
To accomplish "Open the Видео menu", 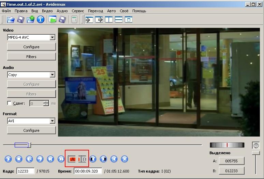I will [x=47, y=11].
